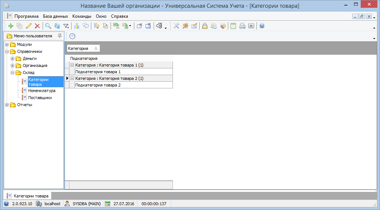Select the Подкатегория товара 1 row

(x=98, y=72)
